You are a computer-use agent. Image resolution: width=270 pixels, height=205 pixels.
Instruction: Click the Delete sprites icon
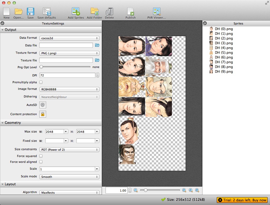(x=109, y=12)
